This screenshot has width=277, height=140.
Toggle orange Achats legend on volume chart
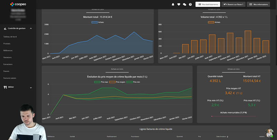pyautogui.click(x=214, y=22)
